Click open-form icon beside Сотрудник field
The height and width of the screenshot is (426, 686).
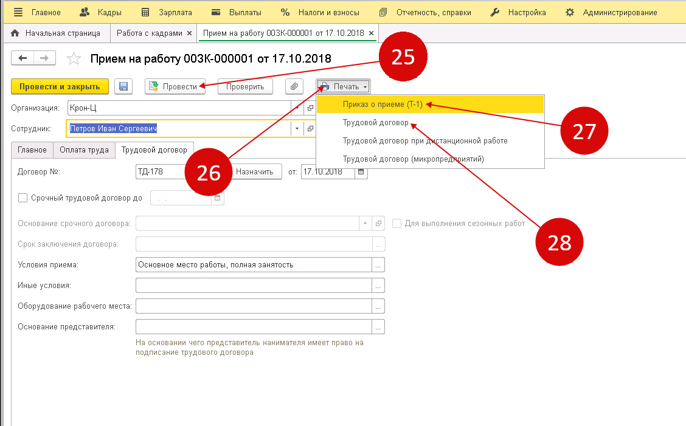[310, 129]
